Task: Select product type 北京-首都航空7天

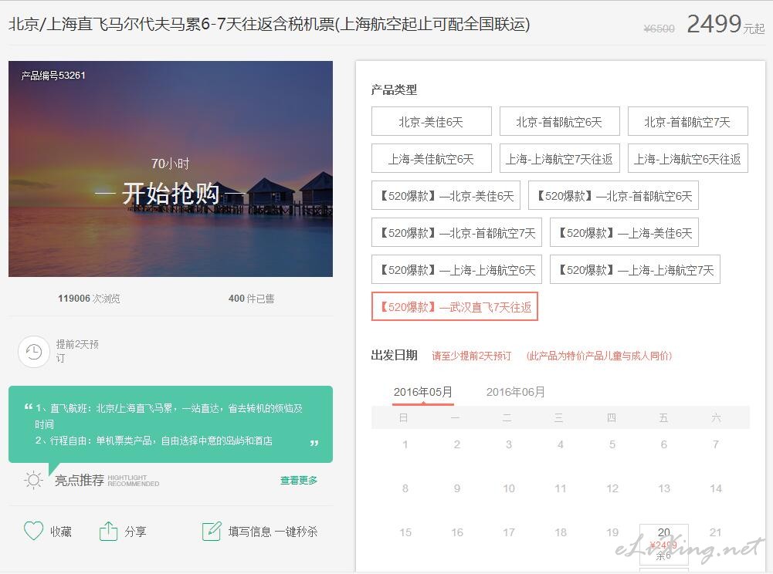Action: click(x=688, y=121)
